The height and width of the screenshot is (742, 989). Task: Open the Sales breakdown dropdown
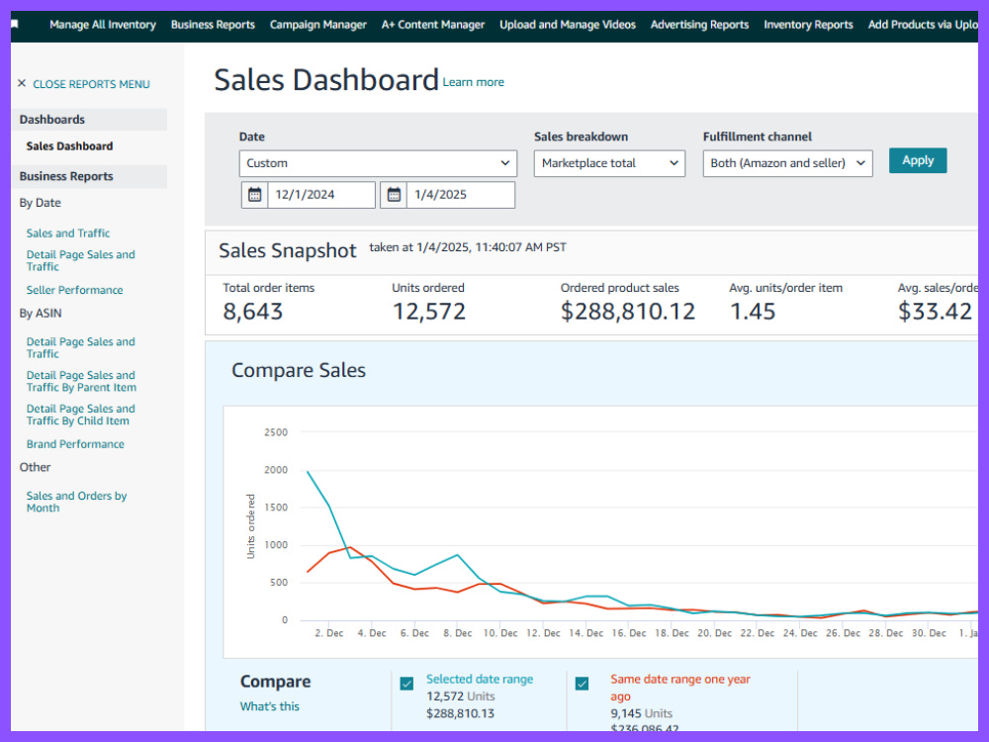click(x=609, y=163)
